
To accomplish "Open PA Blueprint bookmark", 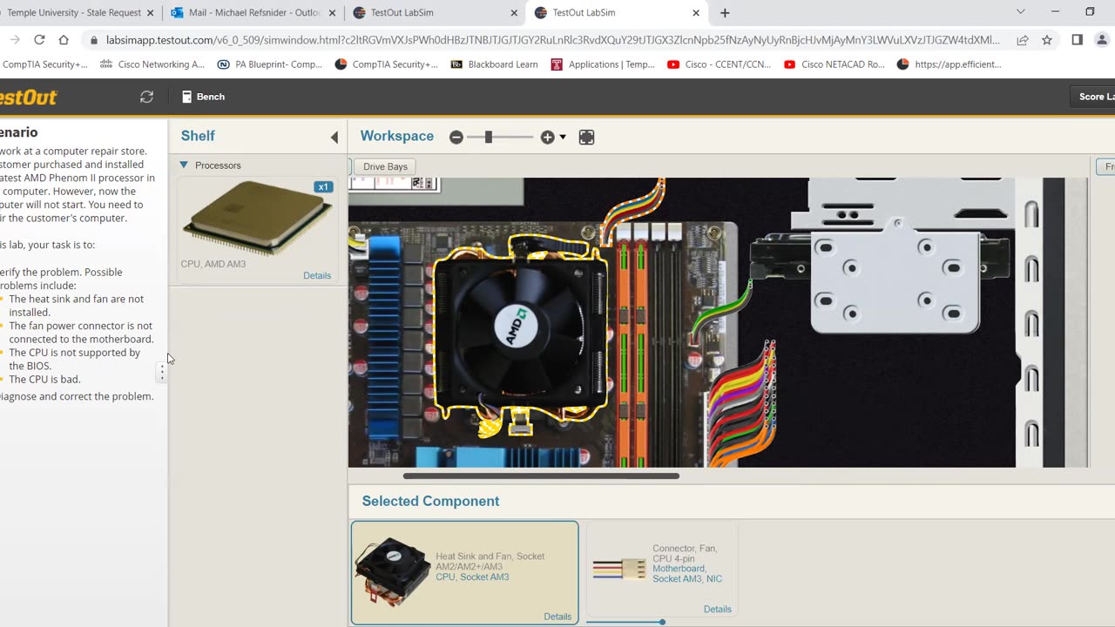I will click(x=270, y=64).
